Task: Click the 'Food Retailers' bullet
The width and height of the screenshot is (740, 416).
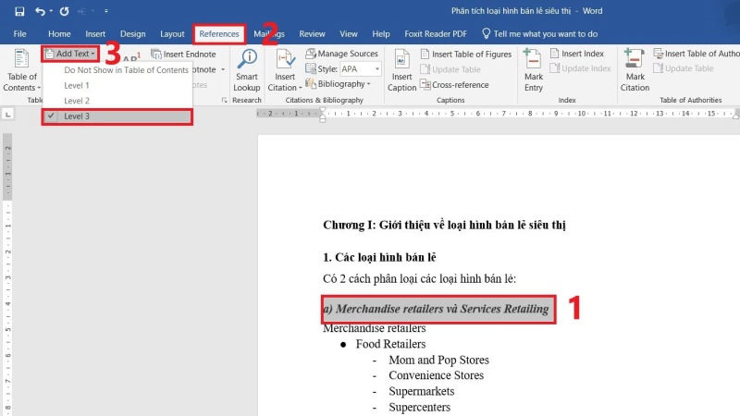Action: pyautogui.click(x=390, y=344)
